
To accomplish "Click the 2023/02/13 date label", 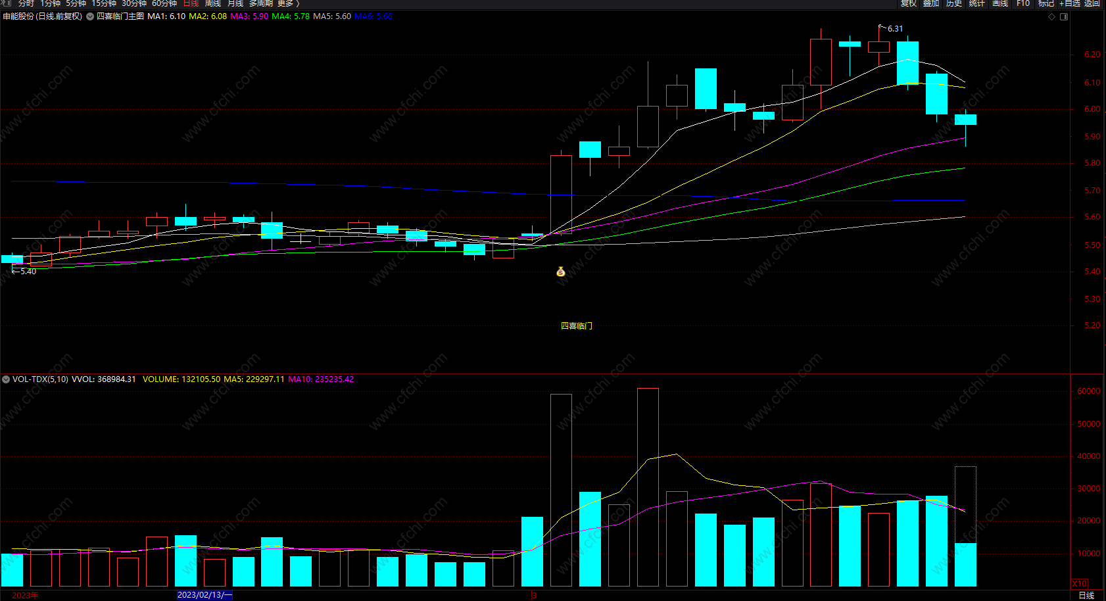I will point(204,595).
